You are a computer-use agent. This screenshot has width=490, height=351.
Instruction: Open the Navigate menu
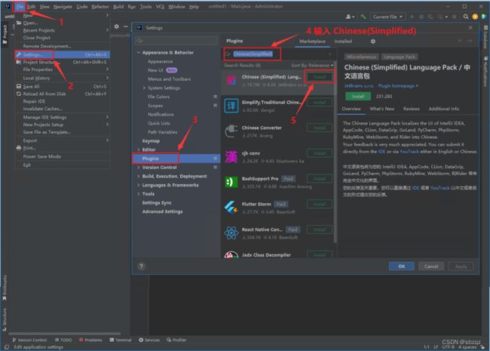(63, 7)
